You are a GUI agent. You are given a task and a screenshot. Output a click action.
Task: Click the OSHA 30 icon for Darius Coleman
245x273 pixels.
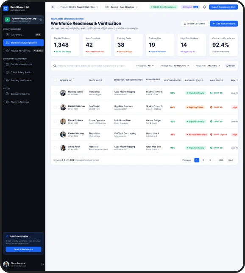pyautogui.click(x=211, y=107)
